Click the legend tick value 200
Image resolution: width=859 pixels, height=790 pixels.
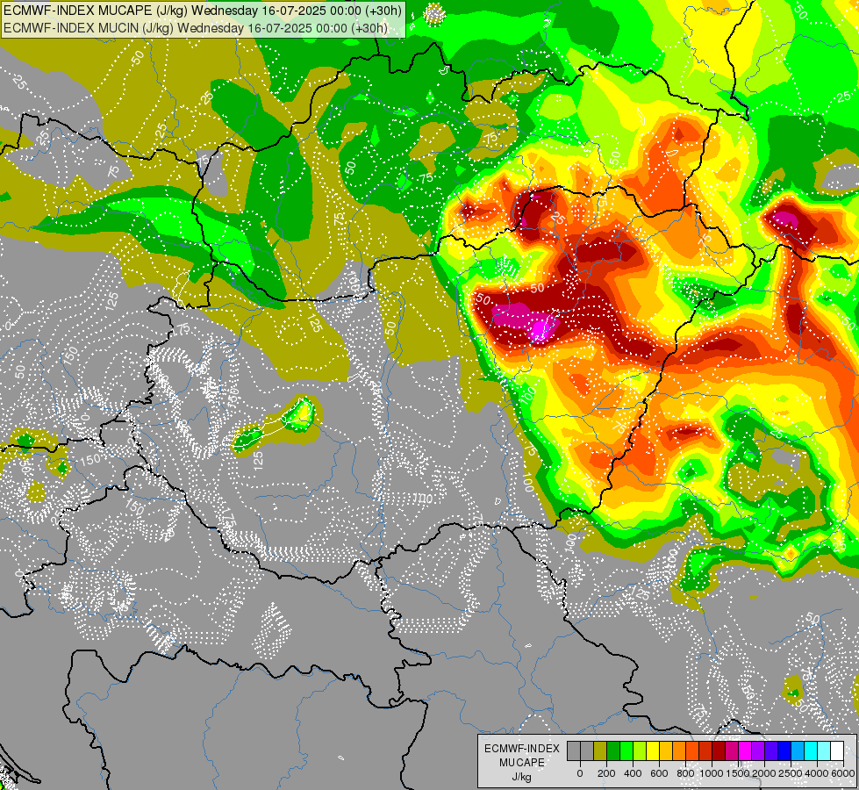606,773
